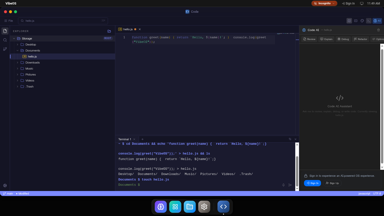Click the open folder icon in Explorer header
Screen dimensions: 384x216
pos(109,31)
